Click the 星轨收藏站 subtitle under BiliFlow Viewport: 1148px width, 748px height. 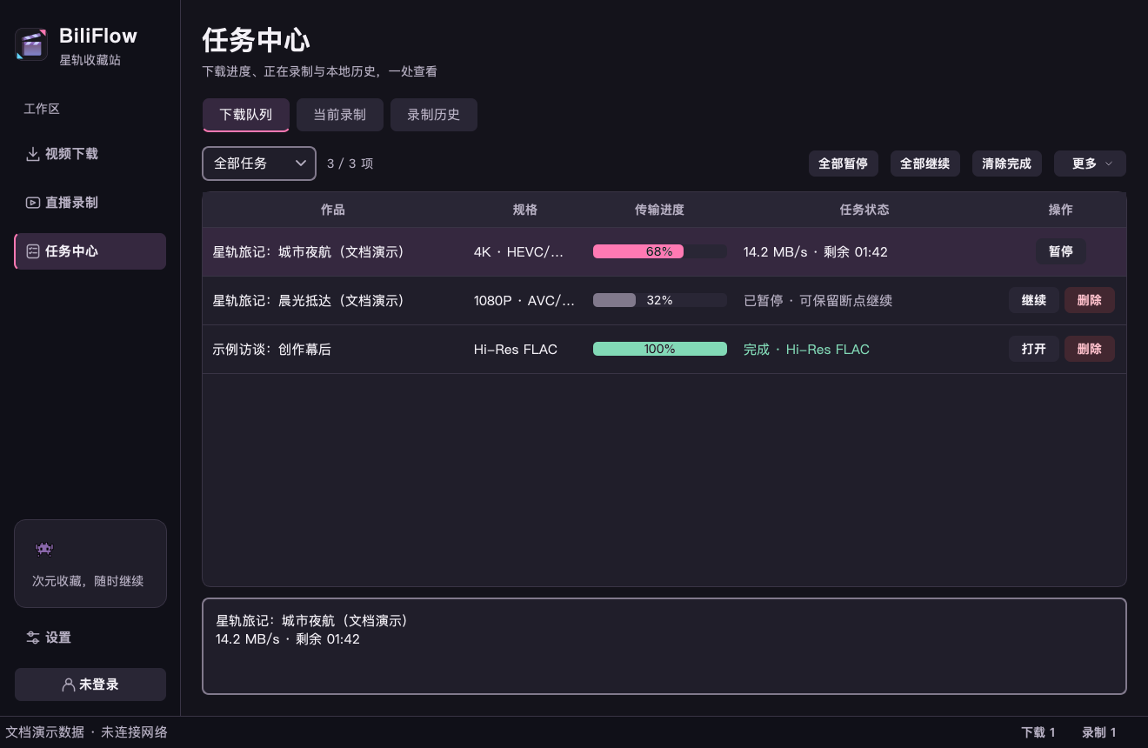pyautogui.click(x=90, y=61)
